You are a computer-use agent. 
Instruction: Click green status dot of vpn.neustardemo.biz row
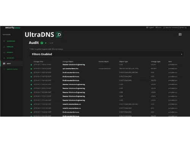pos(31,69)
